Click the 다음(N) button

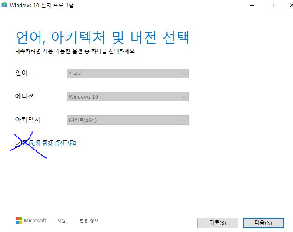coord(263,223)
